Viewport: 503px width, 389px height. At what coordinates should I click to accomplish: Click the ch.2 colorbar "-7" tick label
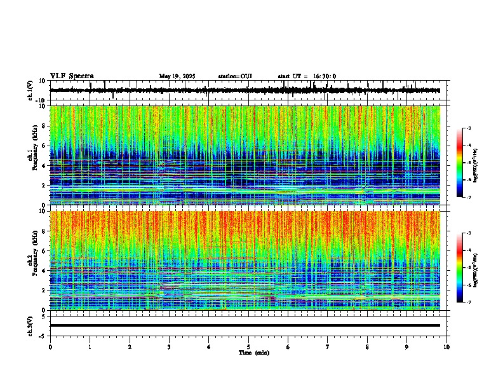pyautogui.click(x=469, y=303)
